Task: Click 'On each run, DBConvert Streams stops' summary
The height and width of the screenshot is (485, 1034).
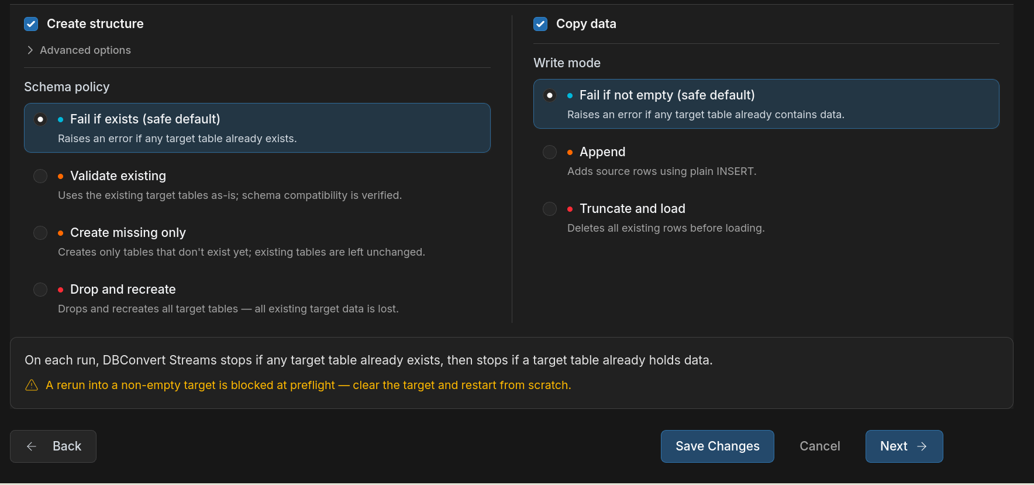Action: click(x=368, y=360)
